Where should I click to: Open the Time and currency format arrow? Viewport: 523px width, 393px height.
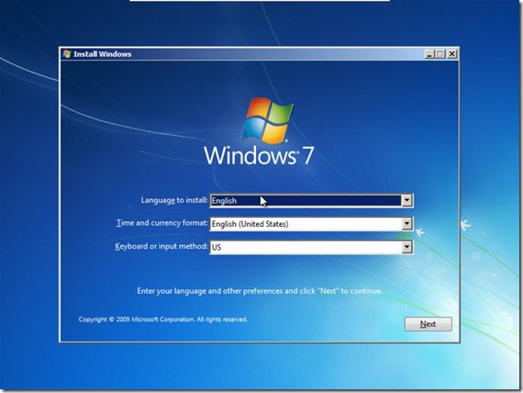[406, 224]
